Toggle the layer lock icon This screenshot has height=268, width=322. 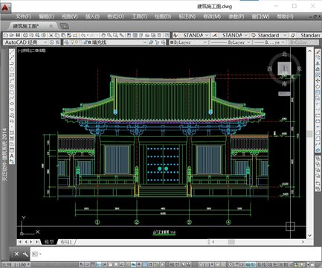coord(86,42)
